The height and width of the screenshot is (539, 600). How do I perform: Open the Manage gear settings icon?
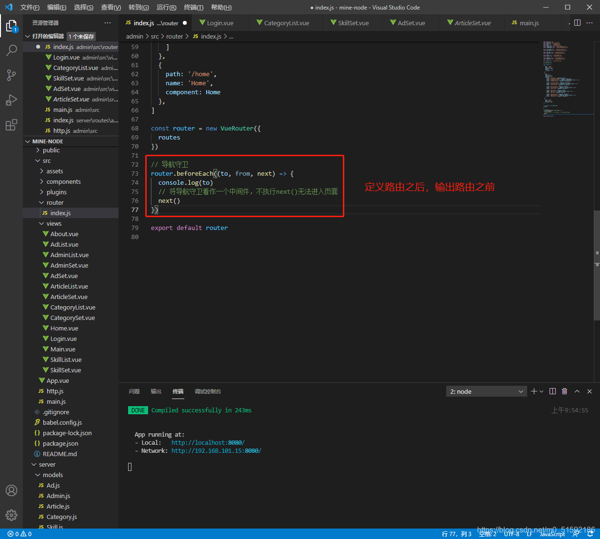pos(11,515)
